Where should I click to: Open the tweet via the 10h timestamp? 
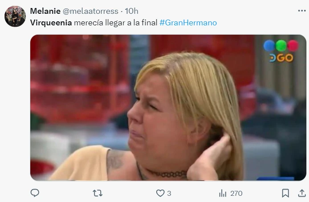131,11
